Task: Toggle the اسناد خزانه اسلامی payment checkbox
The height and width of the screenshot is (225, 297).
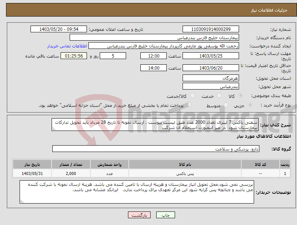Action: 189,105
